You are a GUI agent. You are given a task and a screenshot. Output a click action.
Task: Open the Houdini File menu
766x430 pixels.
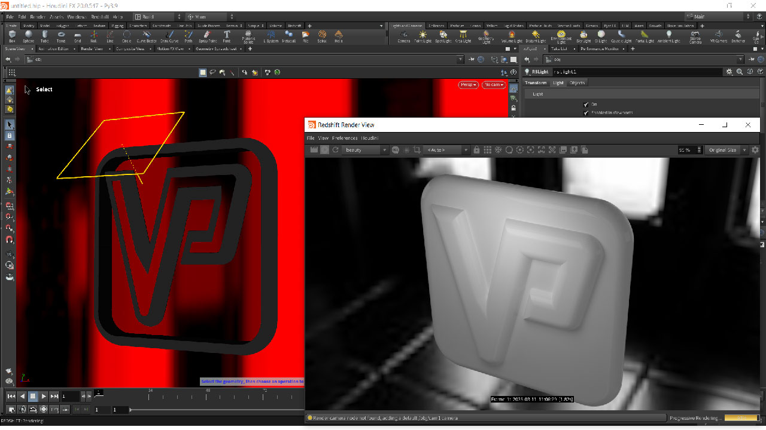coord(10,17)
